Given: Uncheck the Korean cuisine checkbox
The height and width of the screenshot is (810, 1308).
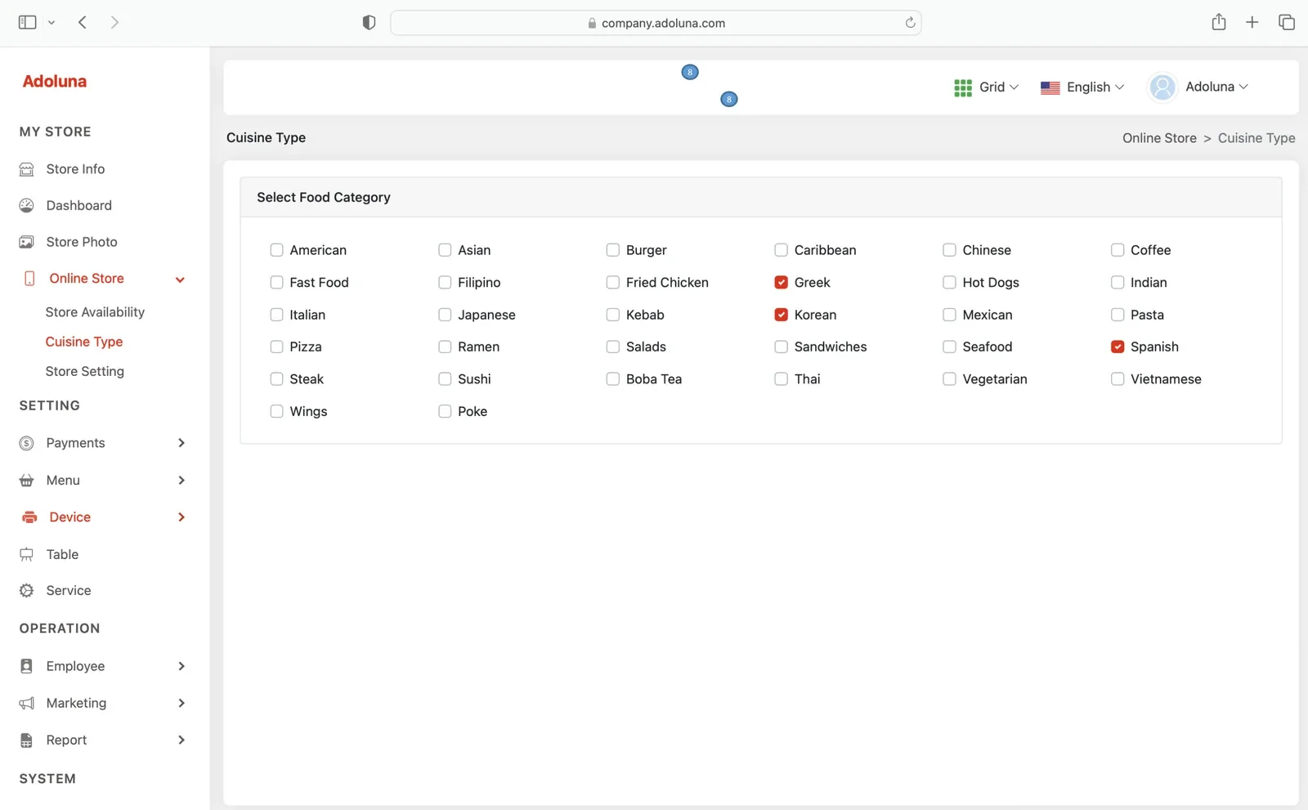Looking at the screenshot, I should pyautogui.click(x=782, y=315).
